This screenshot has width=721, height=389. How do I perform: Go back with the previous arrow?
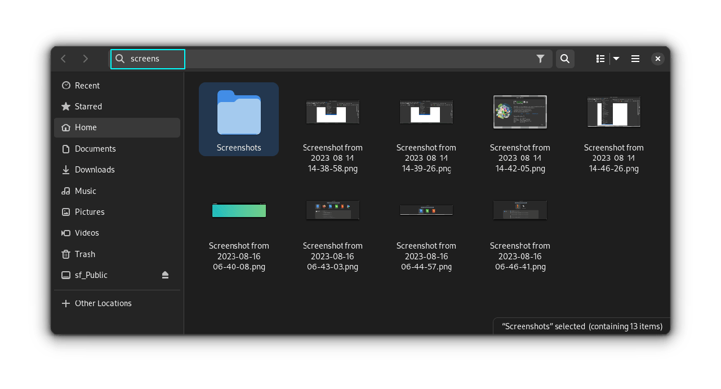point(64,59)
